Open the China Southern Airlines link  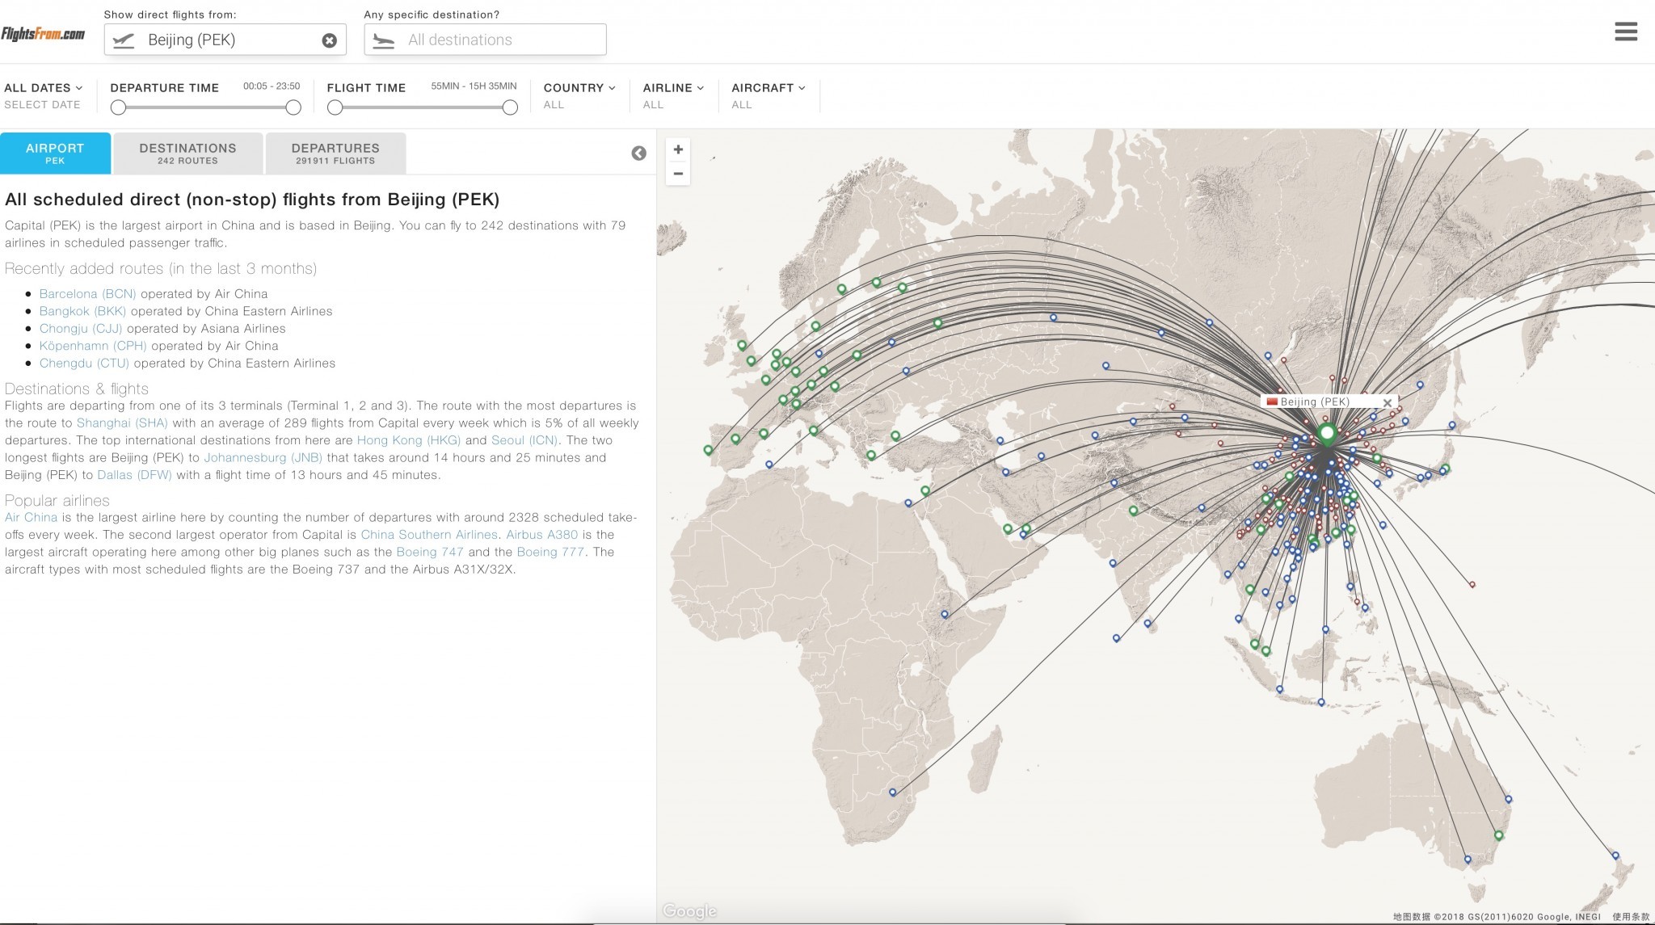pos(429,535)
